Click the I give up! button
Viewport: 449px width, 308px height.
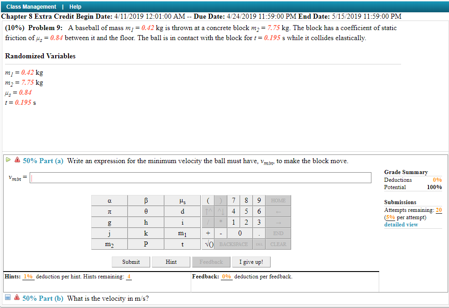(251, 262)
